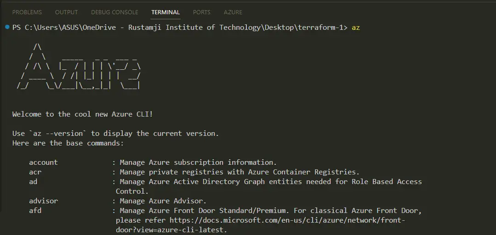Show the PORTS tab

click(201, 12)
